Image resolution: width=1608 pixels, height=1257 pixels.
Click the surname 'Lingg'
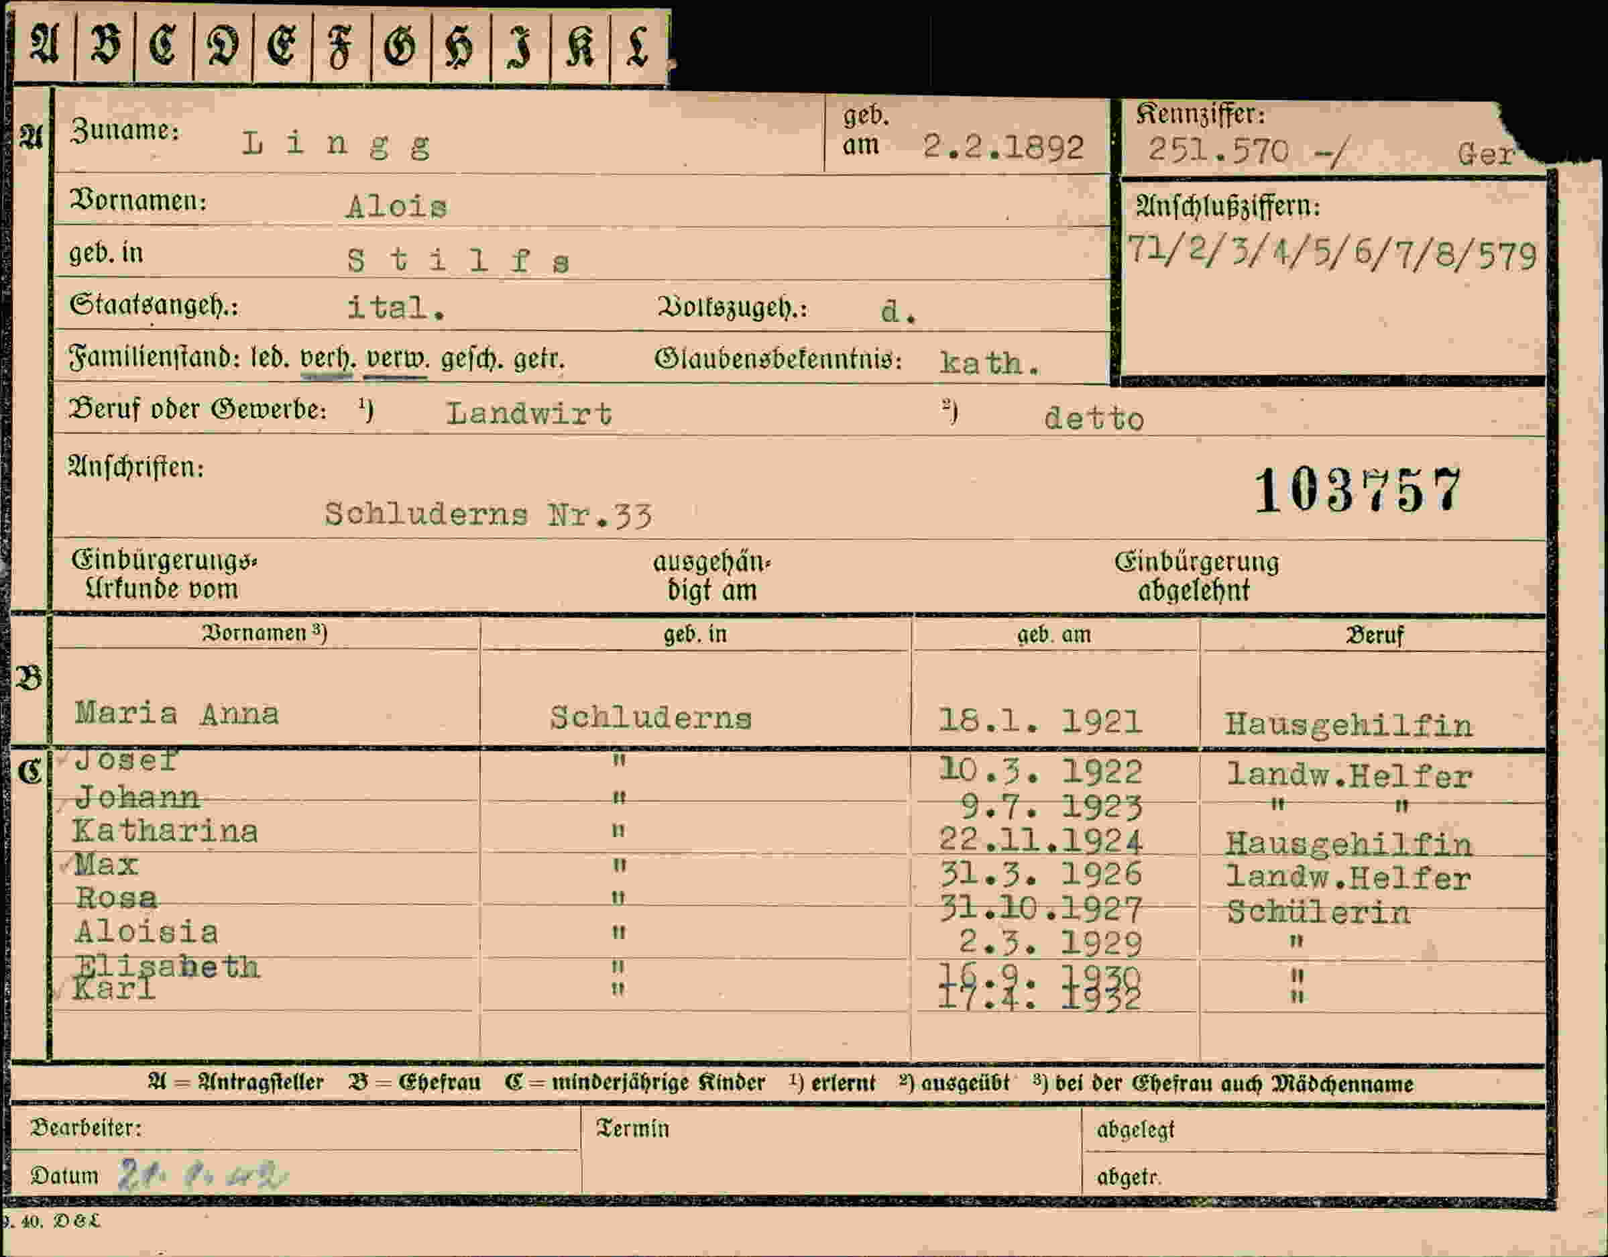pyautogui.click(x=336, y=145)
